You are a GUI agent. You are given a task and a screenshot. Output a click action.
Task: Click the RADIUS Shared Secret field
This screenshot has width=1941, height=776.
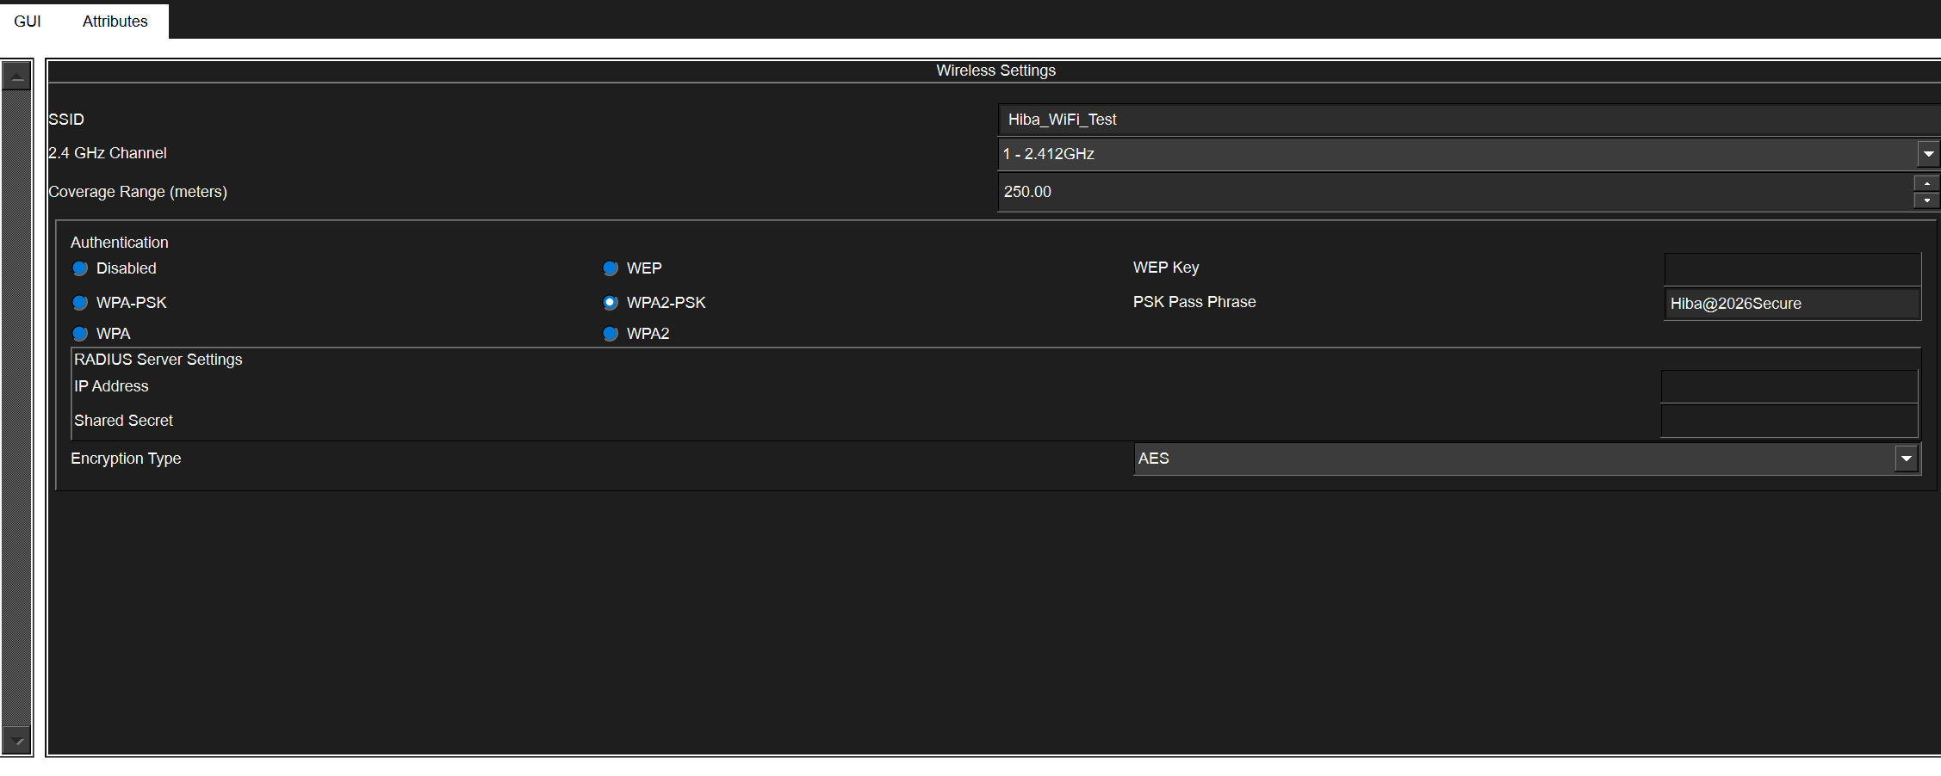pos(1789,421)
